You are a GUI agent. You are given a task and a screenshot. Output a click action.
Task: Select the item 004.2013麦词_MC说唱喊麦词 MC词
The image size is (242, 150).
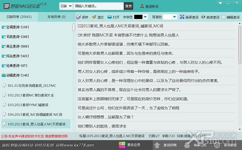(35, 115)
